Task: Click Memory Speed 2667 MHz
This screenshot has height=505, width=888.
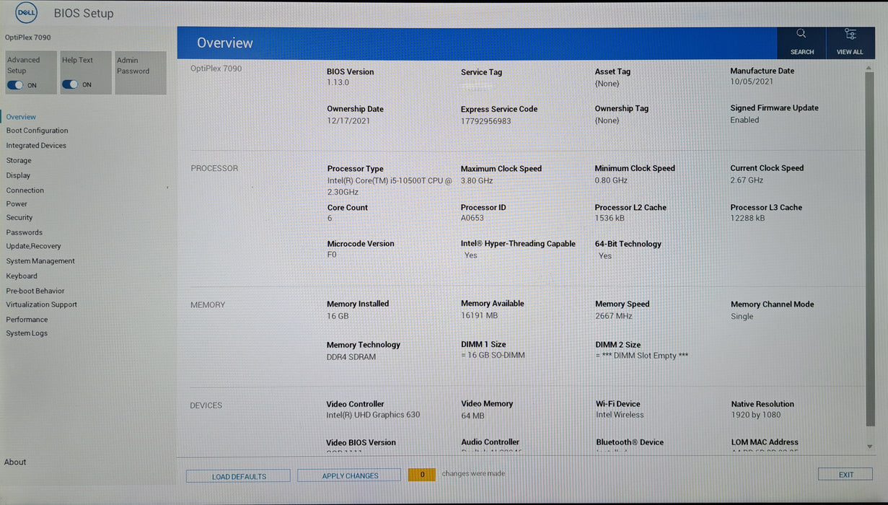Action: [614, 316]
